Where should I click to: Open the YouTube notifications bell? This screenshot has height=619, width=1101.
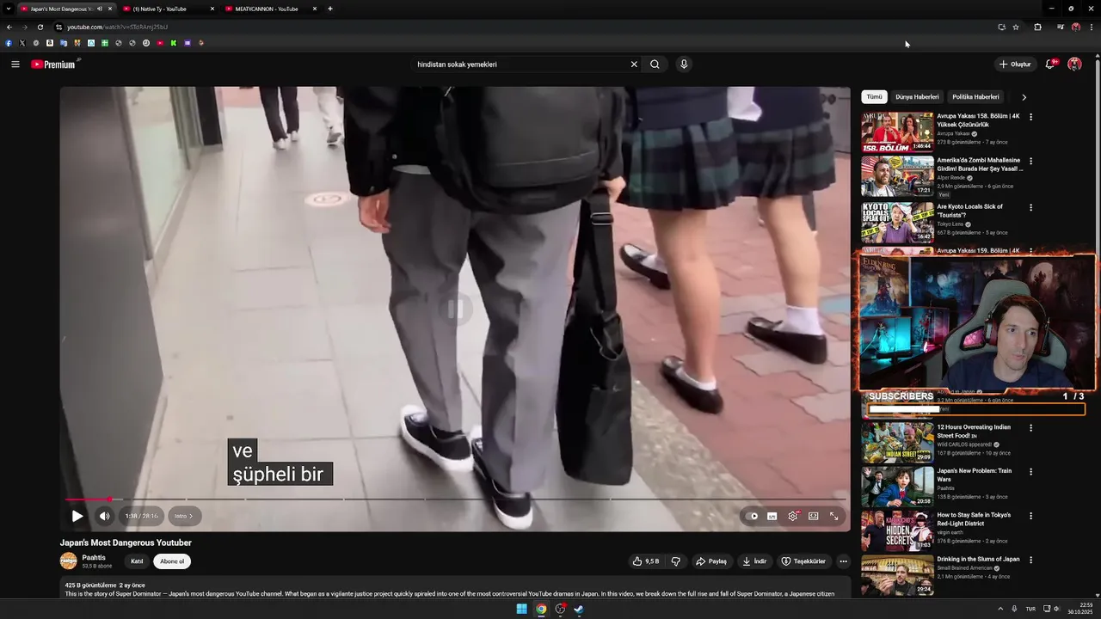1050,64
